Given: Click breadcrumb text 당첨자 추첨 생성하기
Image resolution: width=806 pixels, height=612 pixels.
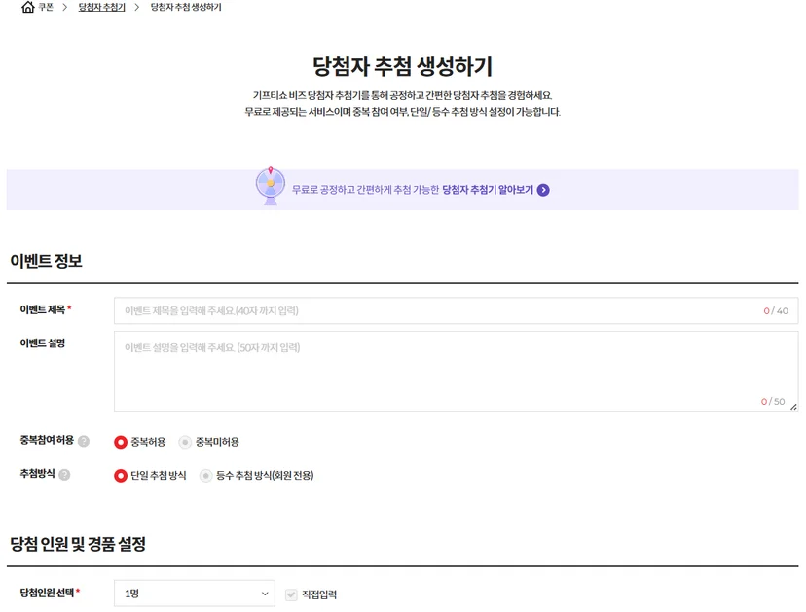Looking at the screenshot, I should click(x=186, y=7).
